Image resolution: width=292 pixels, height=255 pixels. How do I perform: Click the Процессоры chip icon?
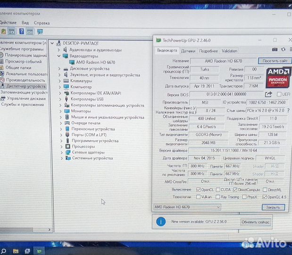(68, 146)
